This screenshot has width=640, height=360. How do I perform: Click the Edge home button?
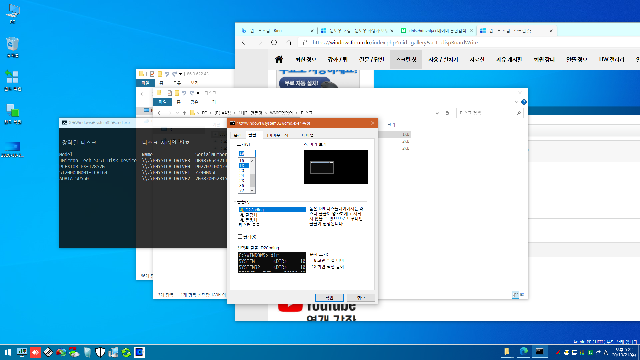289,42
